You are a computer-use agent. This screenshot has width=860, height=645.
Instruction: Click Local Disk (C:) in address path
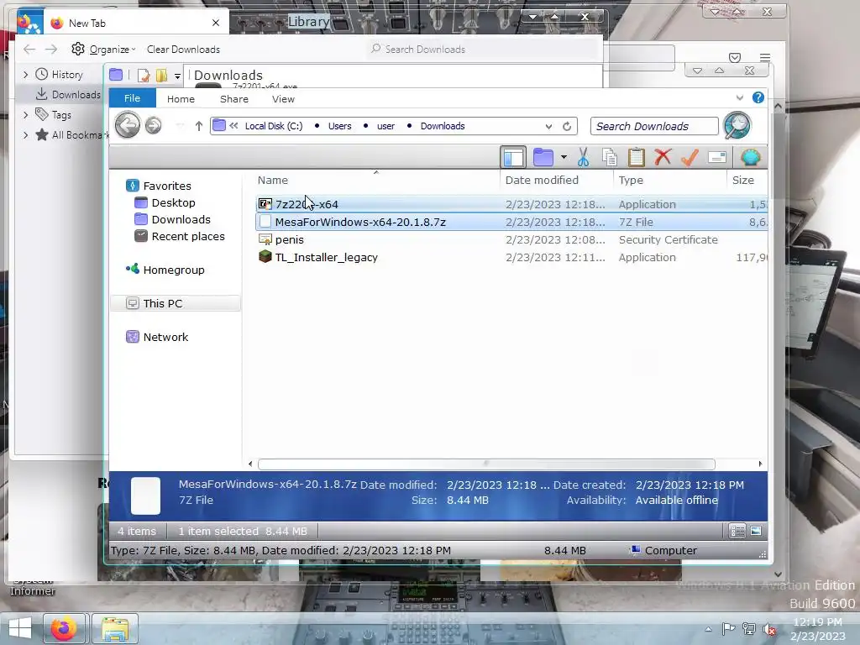273,126
